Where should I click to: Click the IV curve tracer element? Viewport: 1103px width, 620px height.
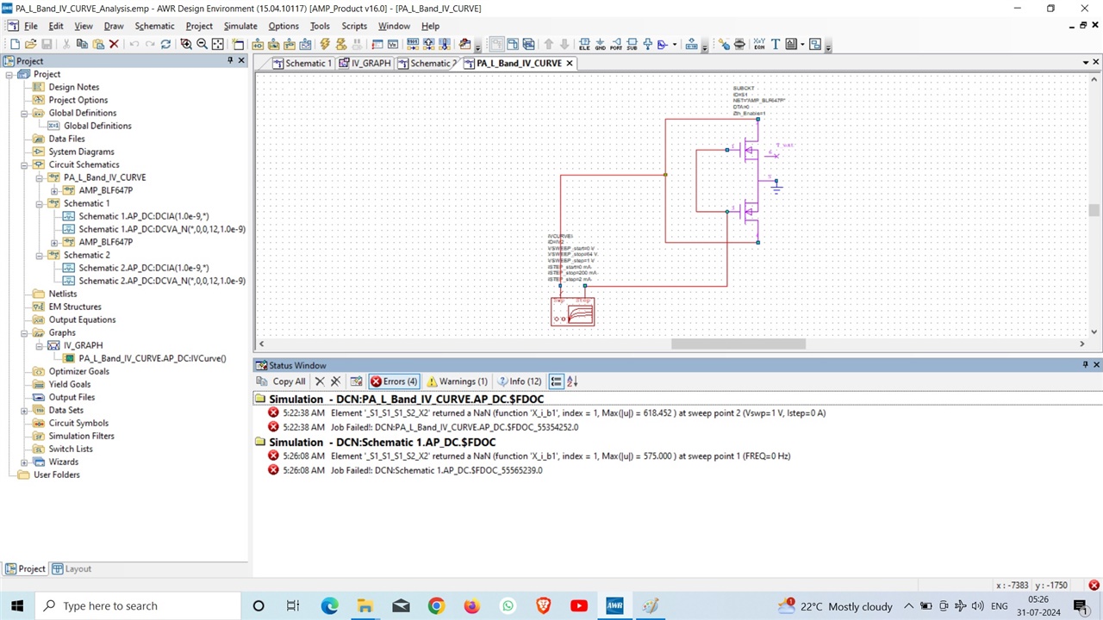[573, 312]
